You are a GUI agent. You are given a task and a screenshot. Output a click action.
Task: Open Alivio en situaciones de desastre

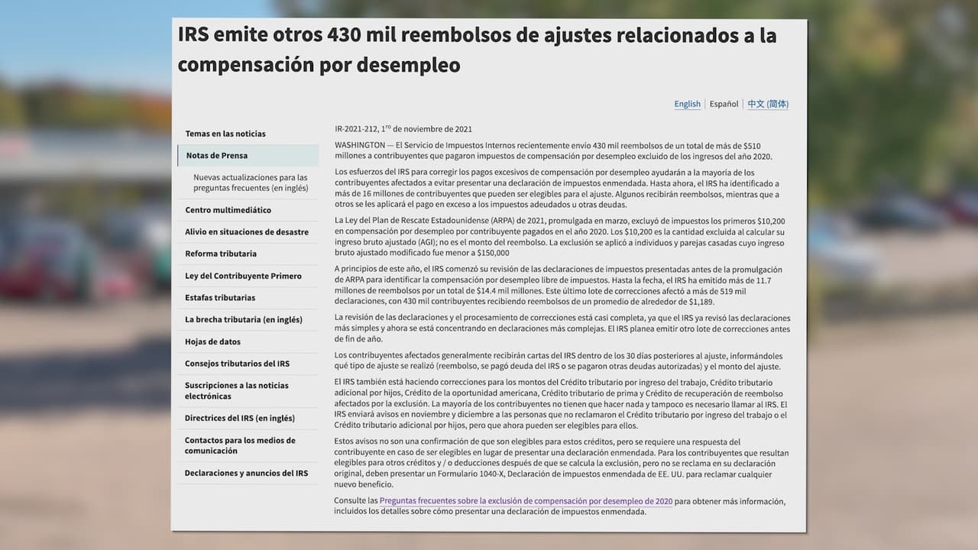tap(247, 232)
